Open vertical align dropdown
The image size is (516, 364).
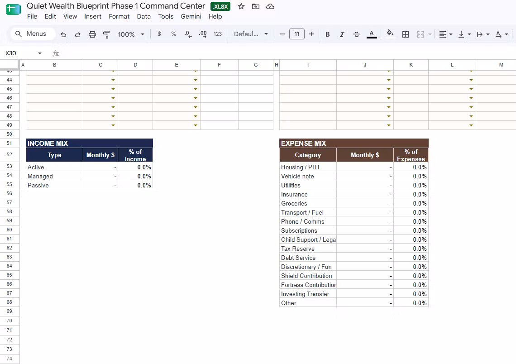click(464, 34)
